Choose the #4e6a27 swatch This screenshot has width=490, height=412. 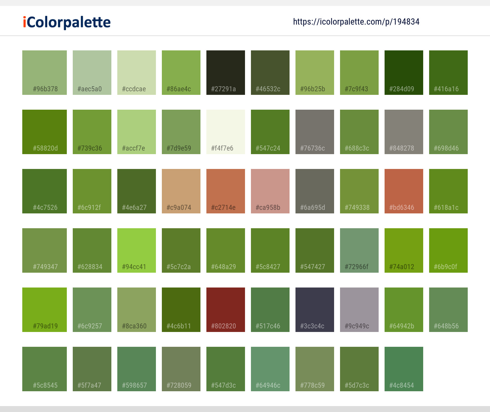point(137,191)
